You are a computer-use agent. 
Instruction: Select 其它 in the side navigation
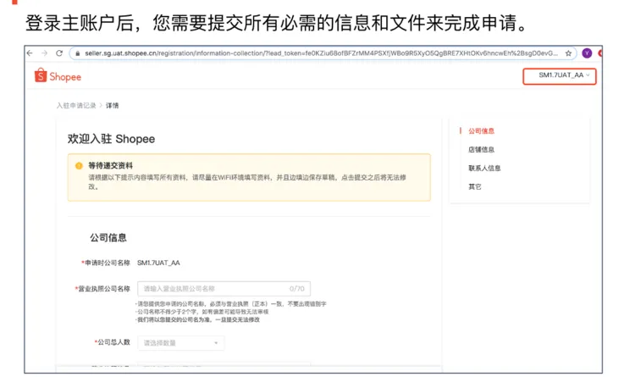point(475,187)
